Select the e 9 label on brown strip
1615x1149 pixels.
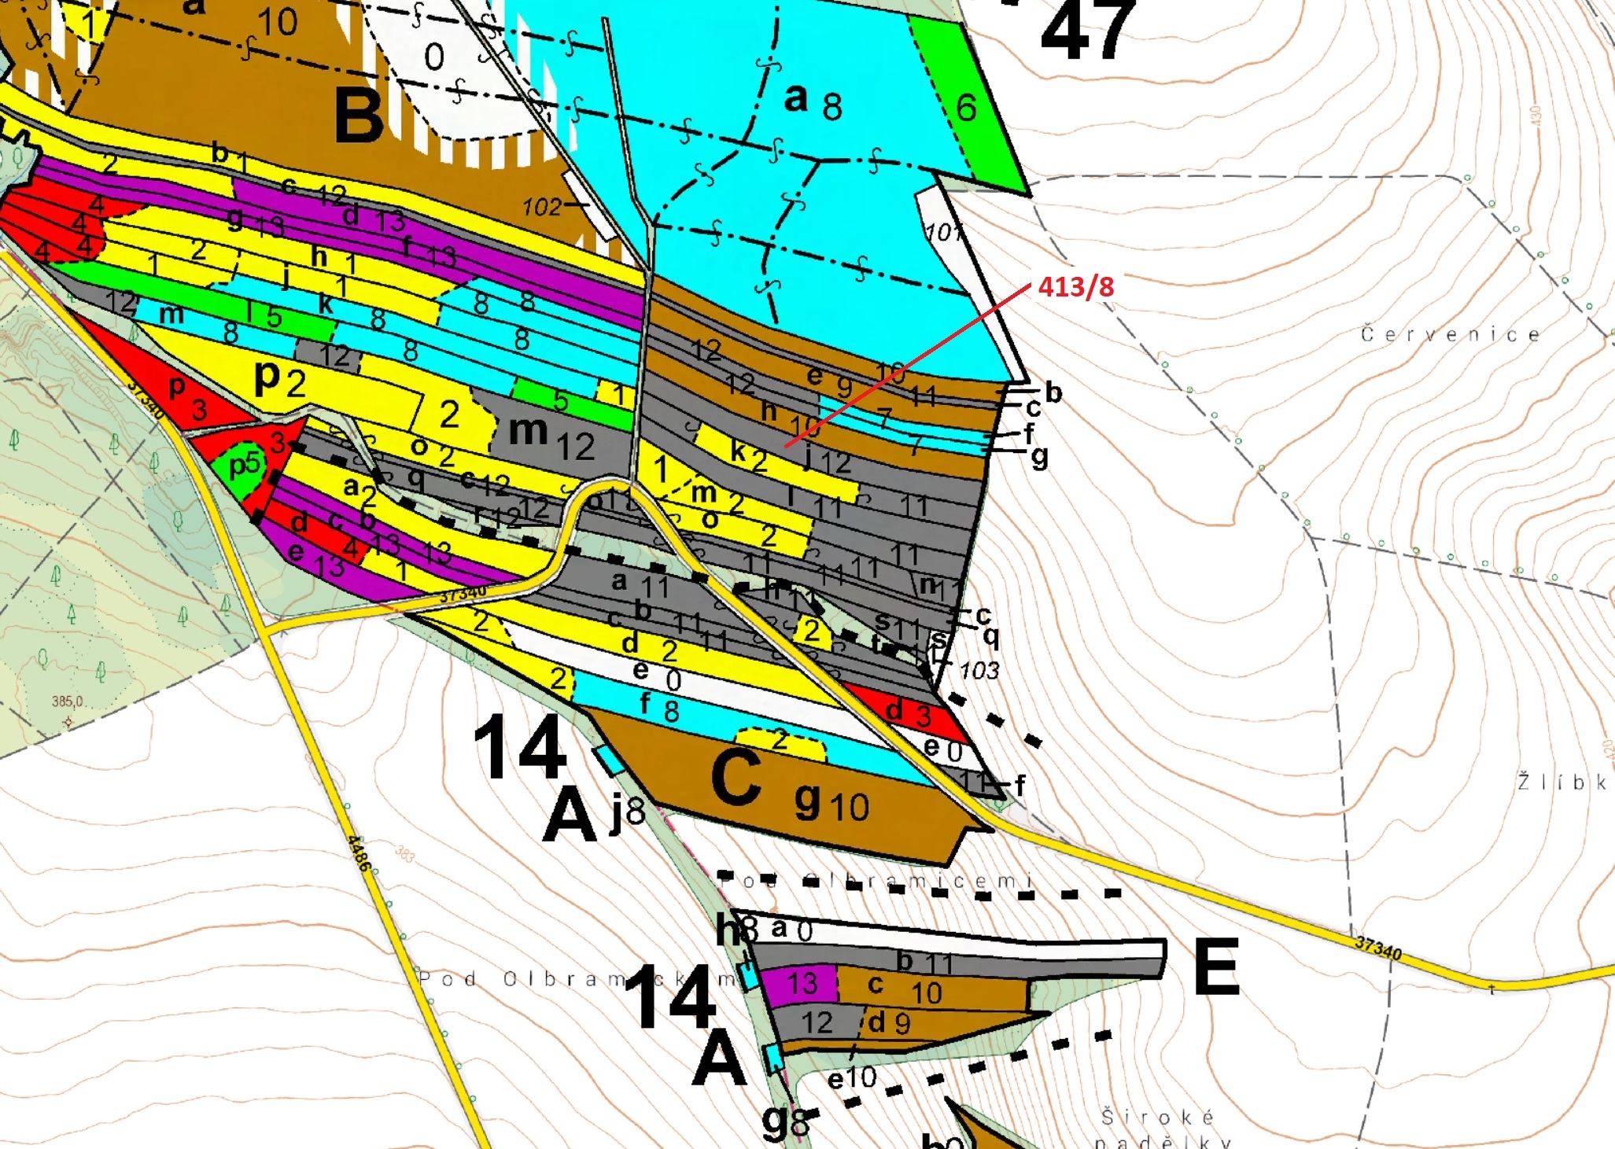(829, 381)
